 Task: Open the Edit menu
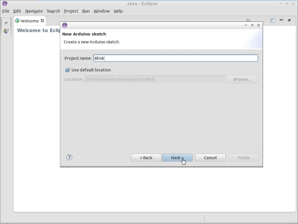tap(17, 11)
